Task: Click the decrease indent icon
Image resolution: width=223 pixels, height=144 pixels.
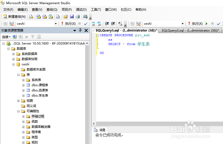Action: (x=107, y=24)
